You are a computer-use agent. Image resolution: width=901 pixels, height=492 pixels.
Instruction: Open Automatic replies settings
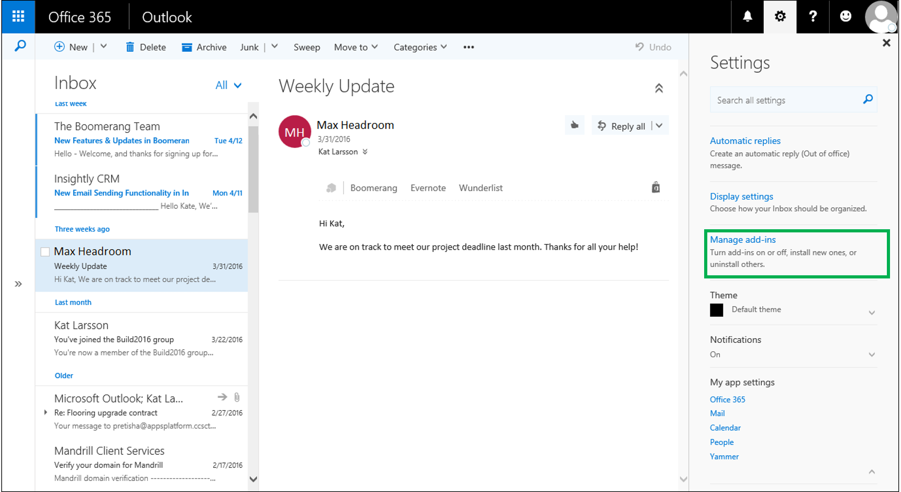[745, 141]
